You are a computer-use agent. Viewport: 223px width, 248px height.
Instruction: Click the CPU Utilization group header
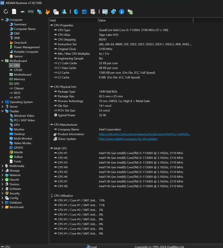[x=63, y=196]
